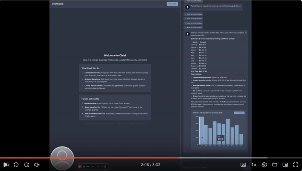Viewport: 302px width, 171px height.
Task: Click the October bar in the chart
Action: [x=242, y=140]
